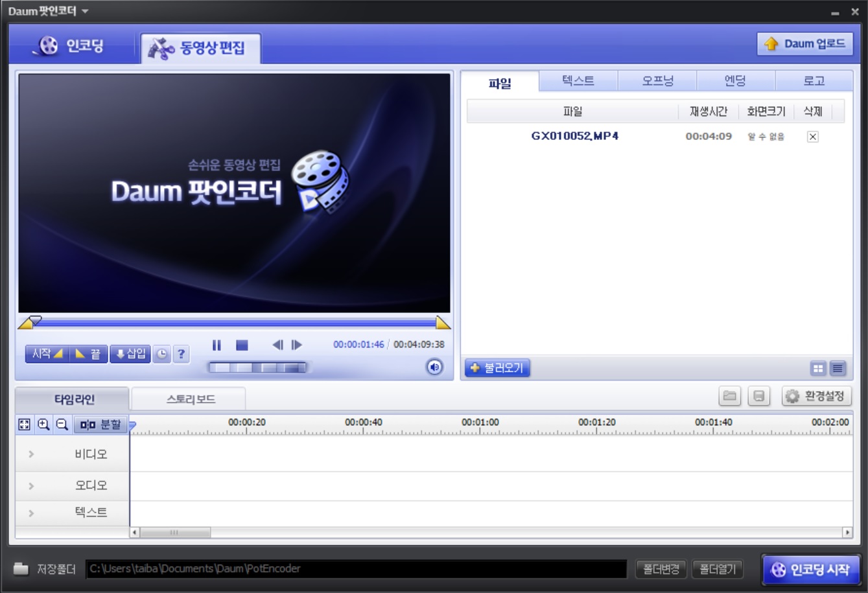
Task: Sort by the 화면크기 column header
Action: point(766,111)
